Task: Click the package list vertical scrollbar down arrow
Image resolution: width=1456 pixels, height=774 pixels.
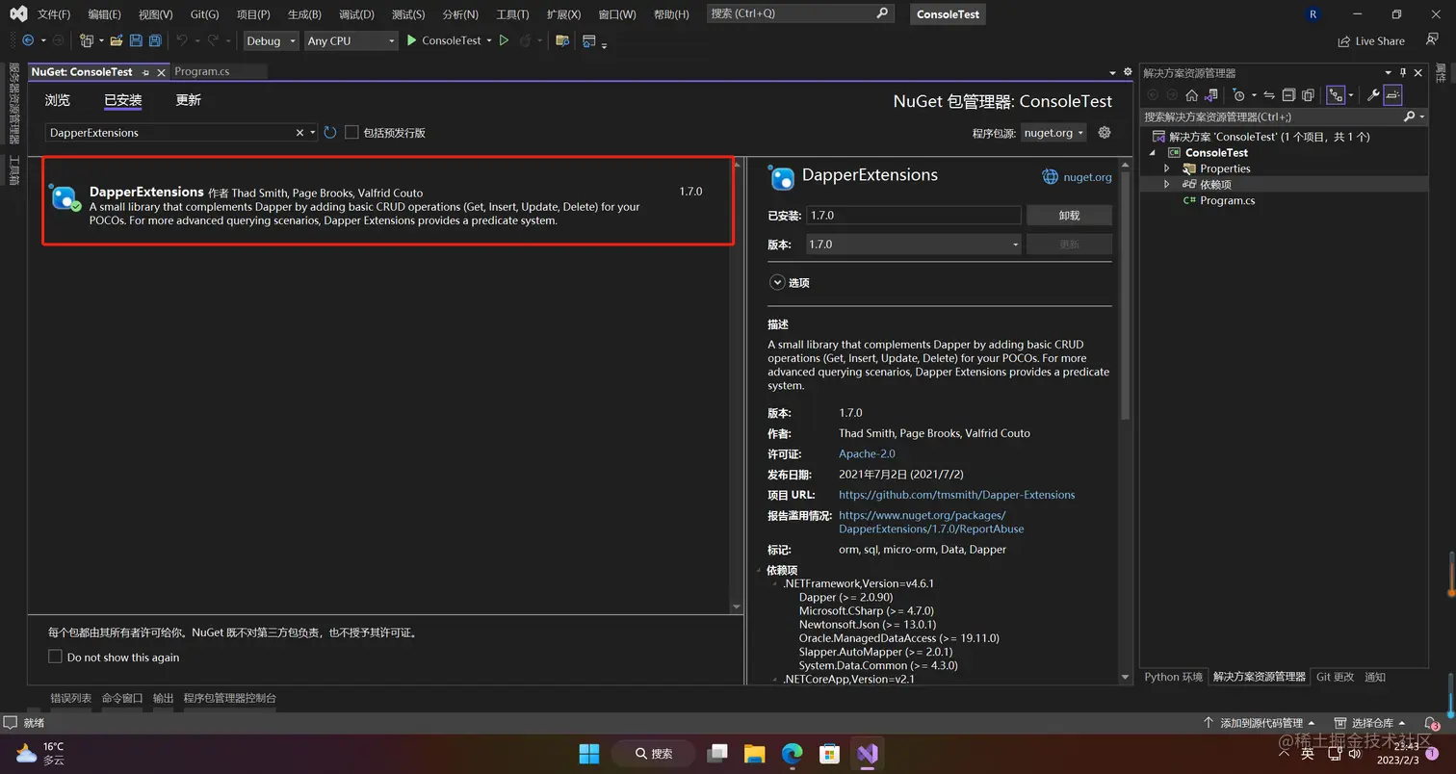Action: [737, 606]
